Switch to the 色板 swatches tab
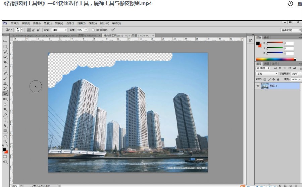The width and height of the screenshot is (302, 187). [266, 37]
